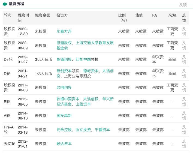Open investor link 千骥资本

coord(102,130)
